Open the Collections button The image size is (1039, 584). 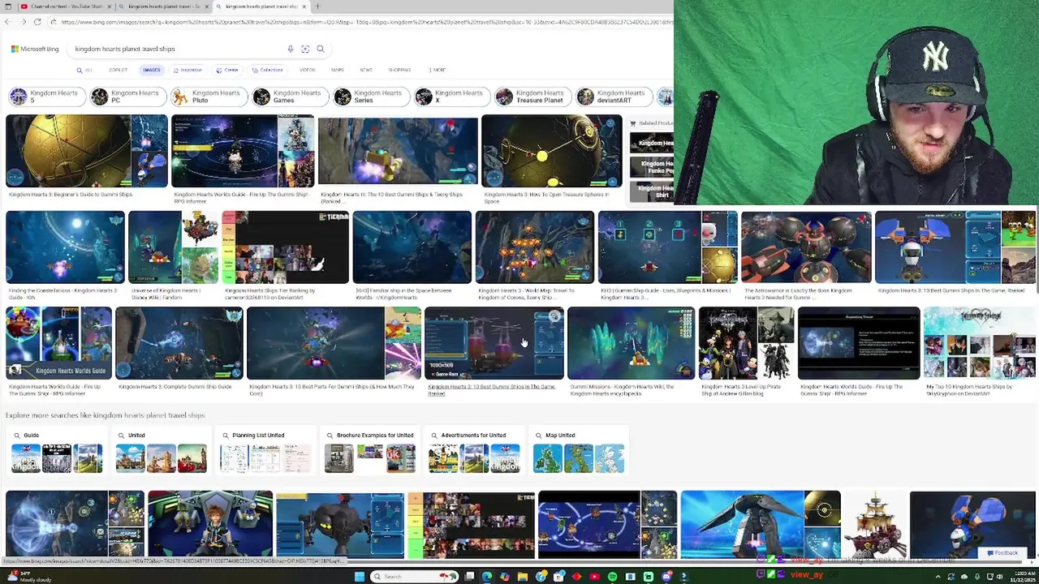(x=267, y=70)
